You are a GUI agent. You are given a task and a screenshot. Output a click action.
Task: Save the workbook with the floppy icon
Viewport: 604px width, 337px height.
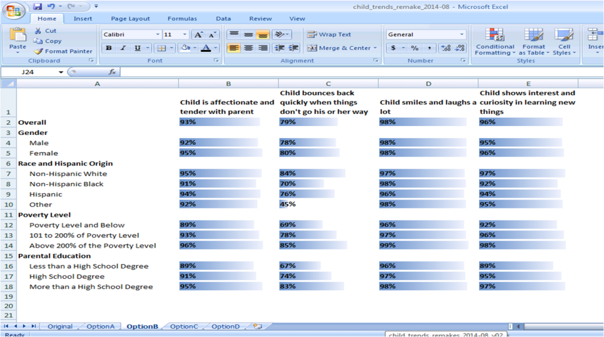(x=37, y=6)
